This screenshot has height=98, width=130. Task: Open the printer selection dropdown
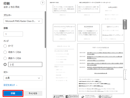(x=23, y=21)
